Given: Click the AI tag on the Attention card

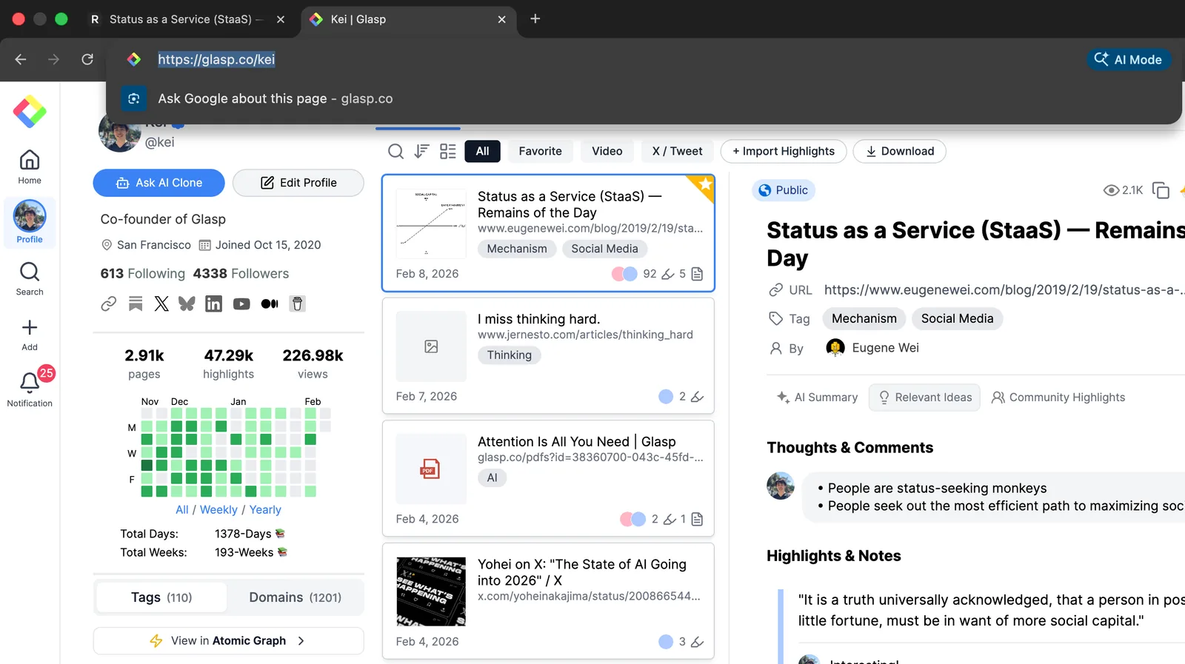Looking at the screenshot, I should tap(493, 478).
